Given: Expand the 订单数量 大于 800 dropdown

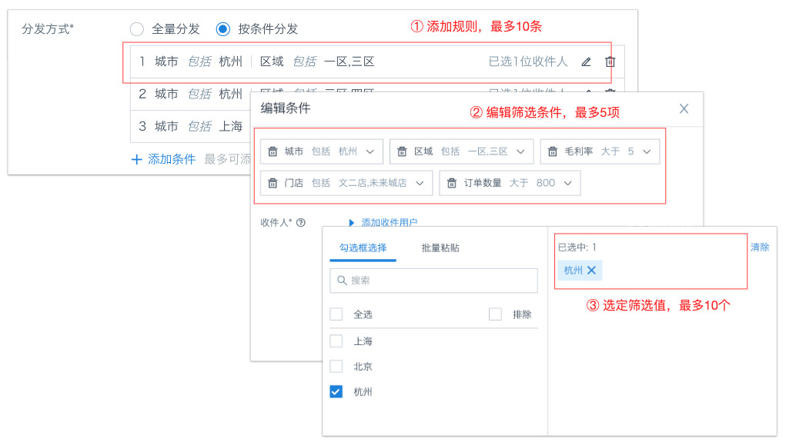Looking at the screenshot, I should coord(567,183).
